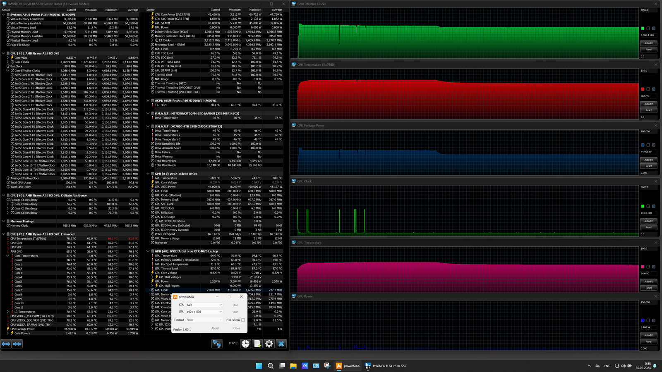Click the expand columns arrows icon in HWiNFO
The width and height of the screenshot is (662, 372).
click(6, 344)
